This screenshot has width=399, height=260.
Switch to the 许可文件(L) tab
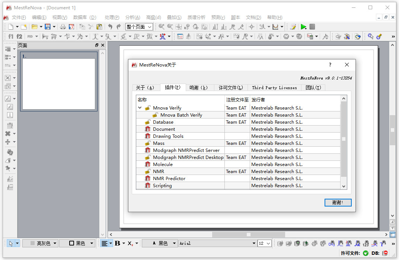[x=231, y=88]
